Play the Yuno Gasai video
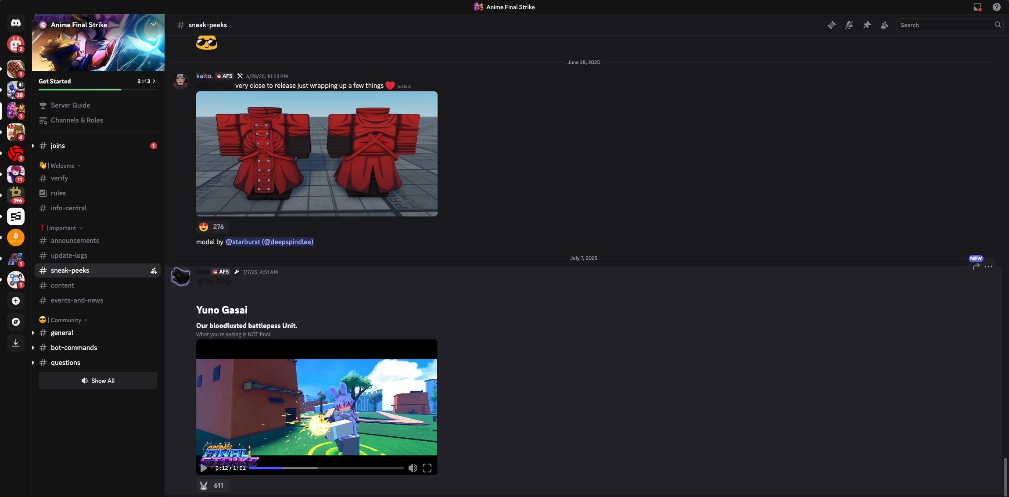 [204, 468]
